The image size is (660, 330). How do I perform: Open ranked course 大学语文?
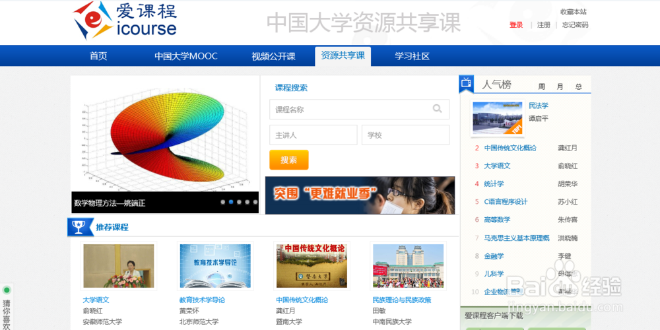click(497, 166)
